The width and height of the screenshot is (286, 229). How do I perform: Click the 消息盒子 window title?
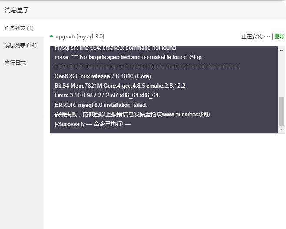(17, 10)
